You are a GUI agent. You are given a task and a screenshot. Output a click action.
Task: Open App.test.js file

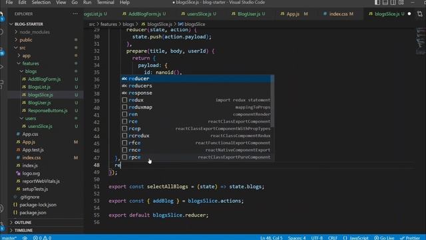click(33, 150)
